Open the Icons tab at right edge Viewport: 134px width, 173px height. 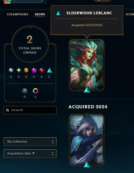(x=130, y=14)
